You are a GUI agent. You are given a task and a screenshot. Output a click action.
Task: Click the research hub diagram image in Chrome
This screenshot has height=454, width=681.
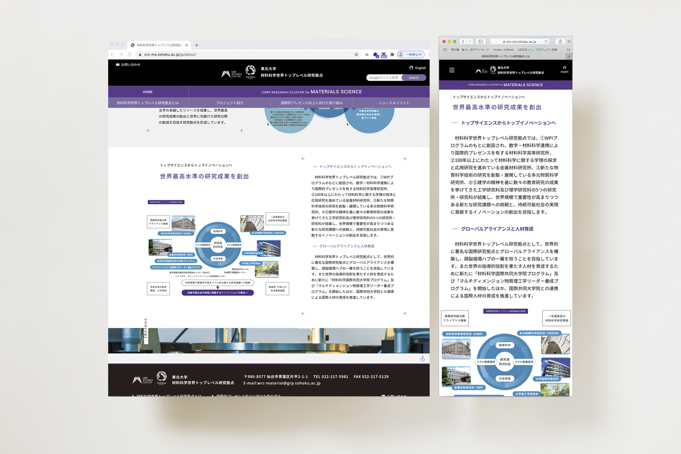(x=218, y=248)
